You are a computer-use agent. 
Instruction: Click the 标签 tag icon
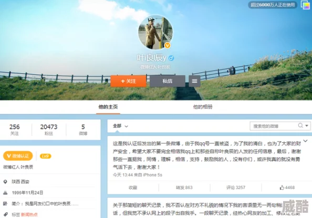click(5, 214)
